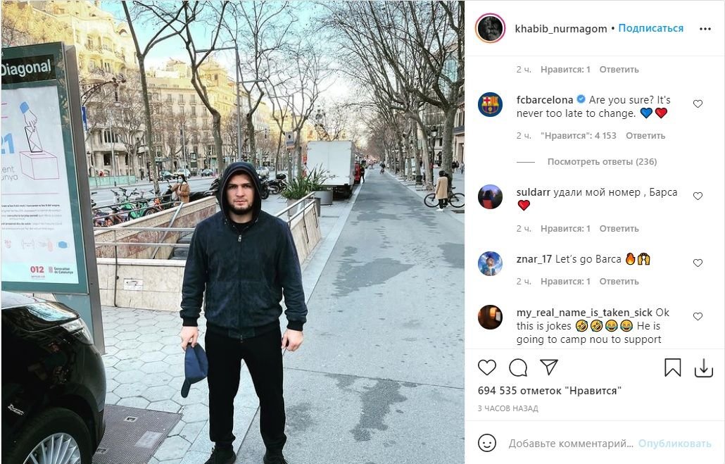Open the fcbarcelona club crest avatar

490,104
